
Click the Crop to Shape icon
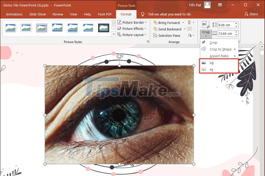point(204,49)
